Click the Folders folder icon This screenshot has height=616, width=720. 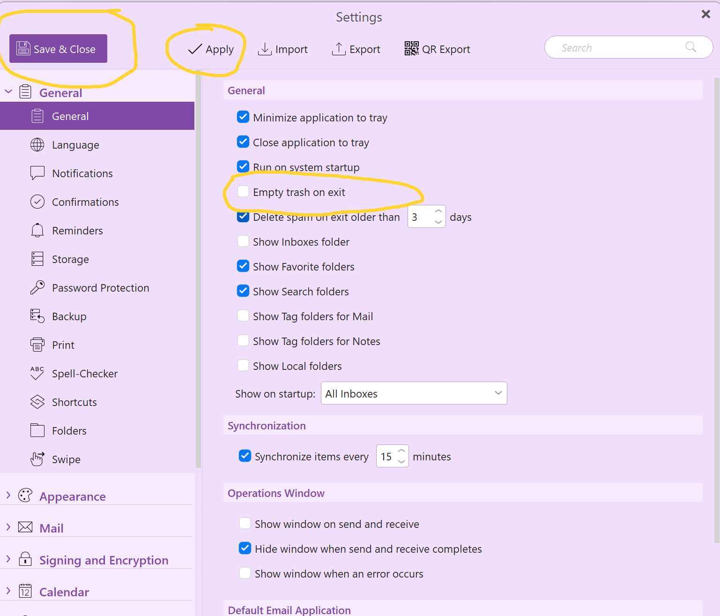pos(37,430)
